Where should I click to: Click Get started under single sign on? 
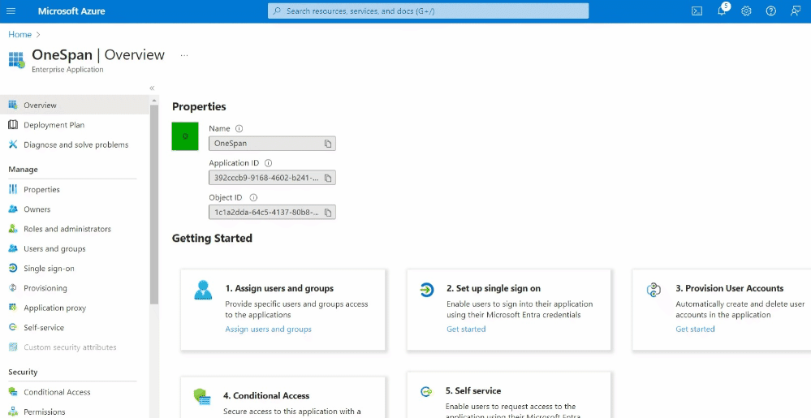point(466,329)
